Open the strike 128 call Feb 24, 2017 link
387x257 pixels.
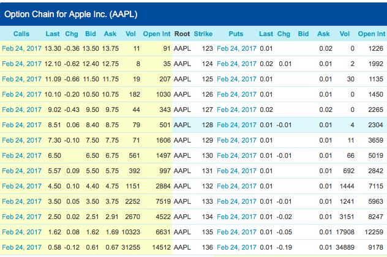21,125
